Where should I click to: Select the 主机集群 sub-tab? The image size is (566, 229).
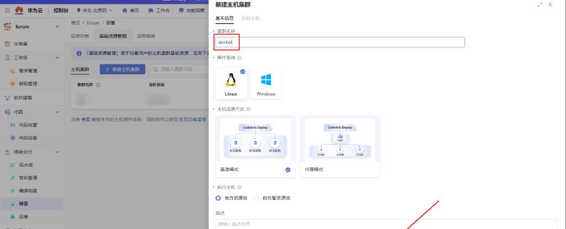click(x=80, y=69)
